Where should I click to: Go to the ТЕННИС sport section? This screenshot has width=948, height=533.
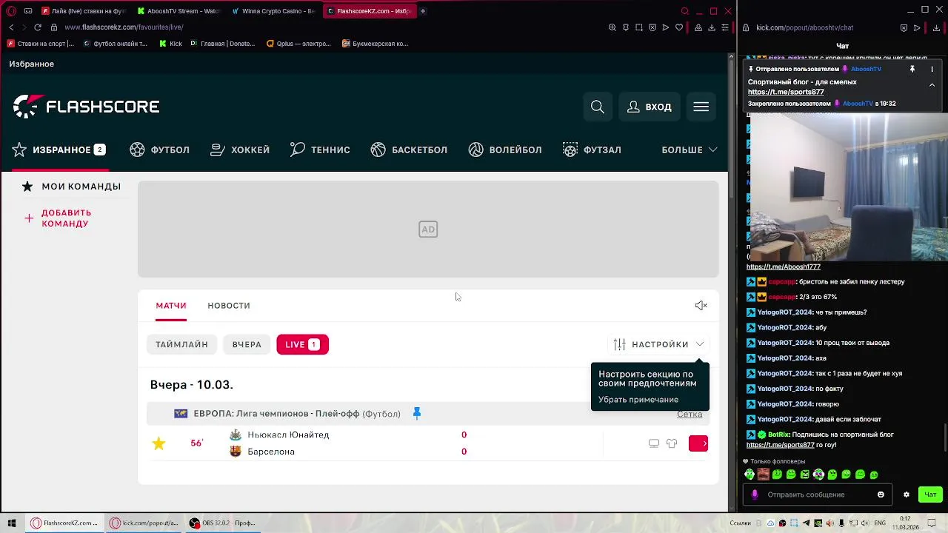pos(320,150)
